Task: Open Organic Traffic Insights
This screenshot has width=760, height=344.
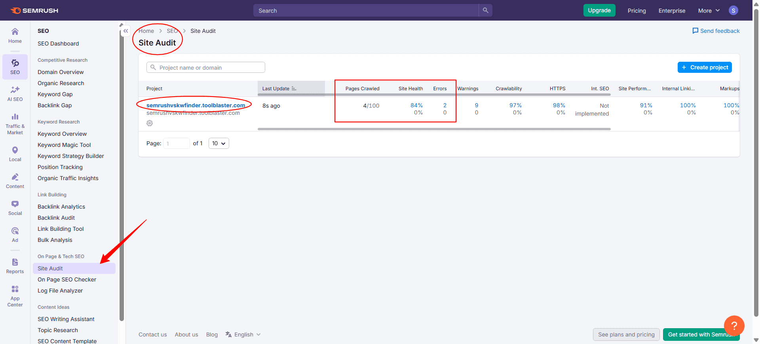Action: pos(68,178)
